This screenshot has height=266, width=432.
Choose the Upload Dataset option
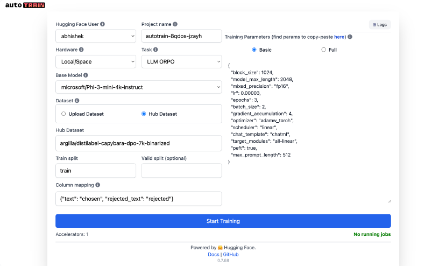pos(63,114)
